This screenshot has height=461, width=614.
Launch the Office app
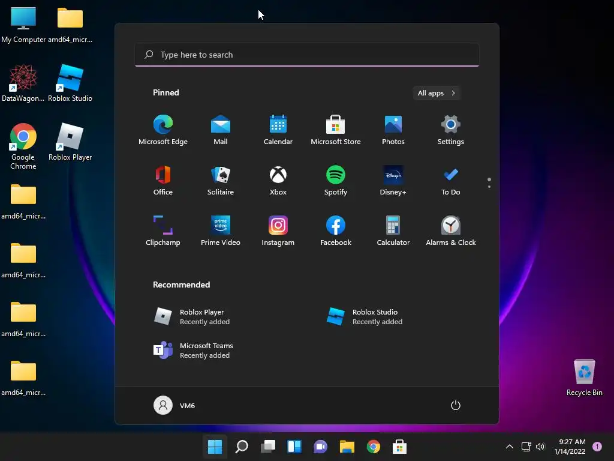(163, 180)
